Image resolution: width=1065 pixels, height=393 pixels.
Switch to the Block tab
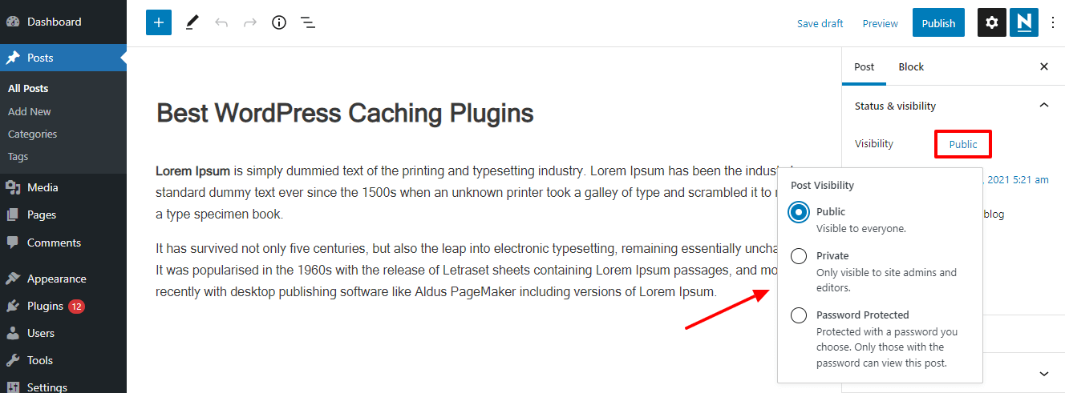point(911,66)
